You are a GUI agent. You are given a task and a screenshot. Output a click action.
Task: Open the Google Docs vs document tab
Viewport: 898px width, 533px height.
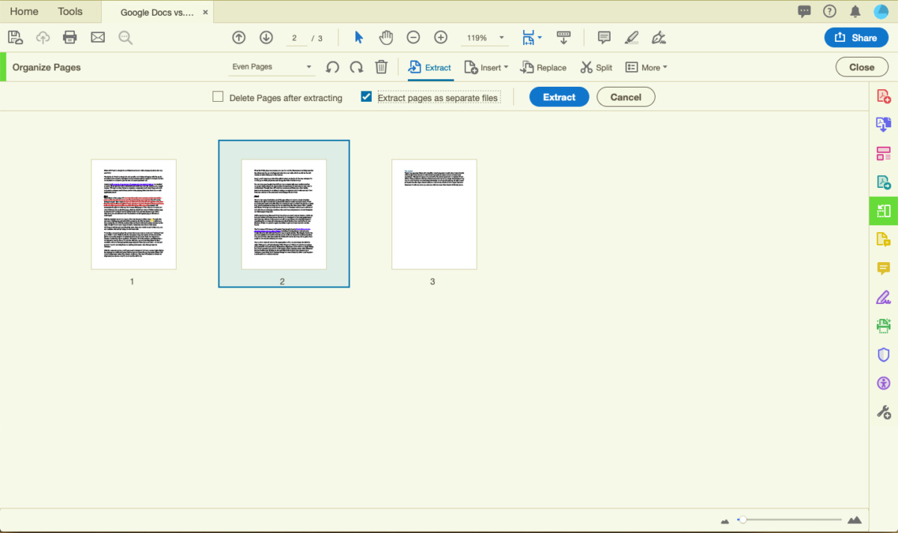coord(153,11)
